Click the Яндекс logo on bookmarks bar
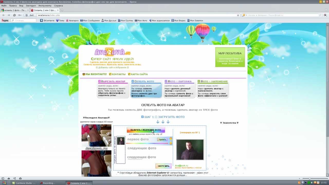This screenshot has width=329, height=185. click(x=5, y=21)
